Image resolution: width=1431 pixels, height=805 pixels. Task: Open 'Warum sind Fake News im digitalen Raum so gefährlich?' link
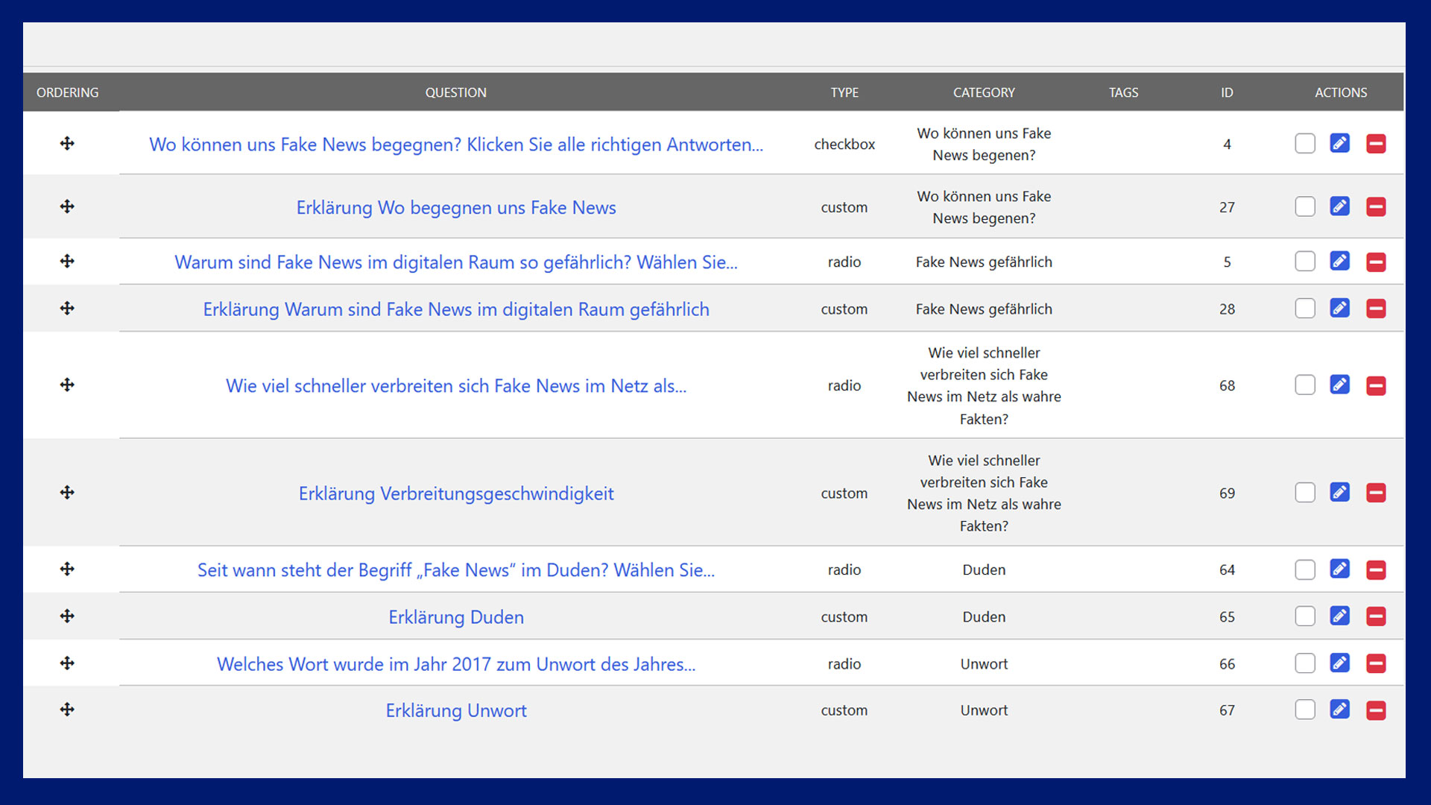click(456, 262)
